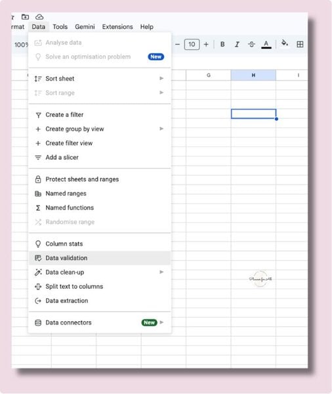Open the Help menu
332x394 pixels.
coord(147,27)
